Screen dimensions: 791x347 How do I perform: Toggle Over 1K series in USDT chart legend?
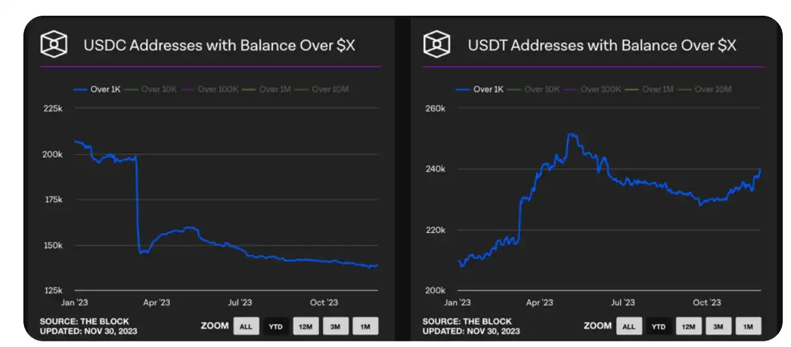click(485, 89)
